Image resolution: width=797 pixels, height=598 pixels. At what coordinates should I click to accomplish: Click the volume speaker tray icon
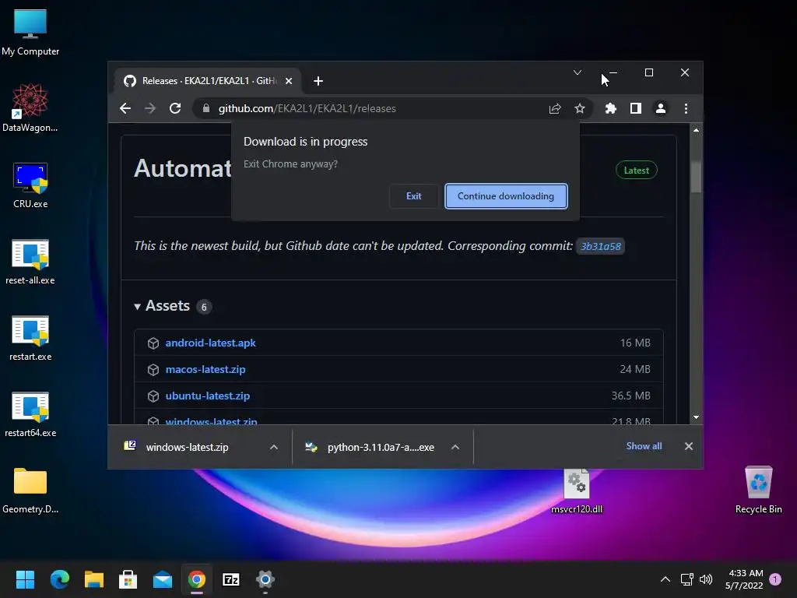coord(706,579)
